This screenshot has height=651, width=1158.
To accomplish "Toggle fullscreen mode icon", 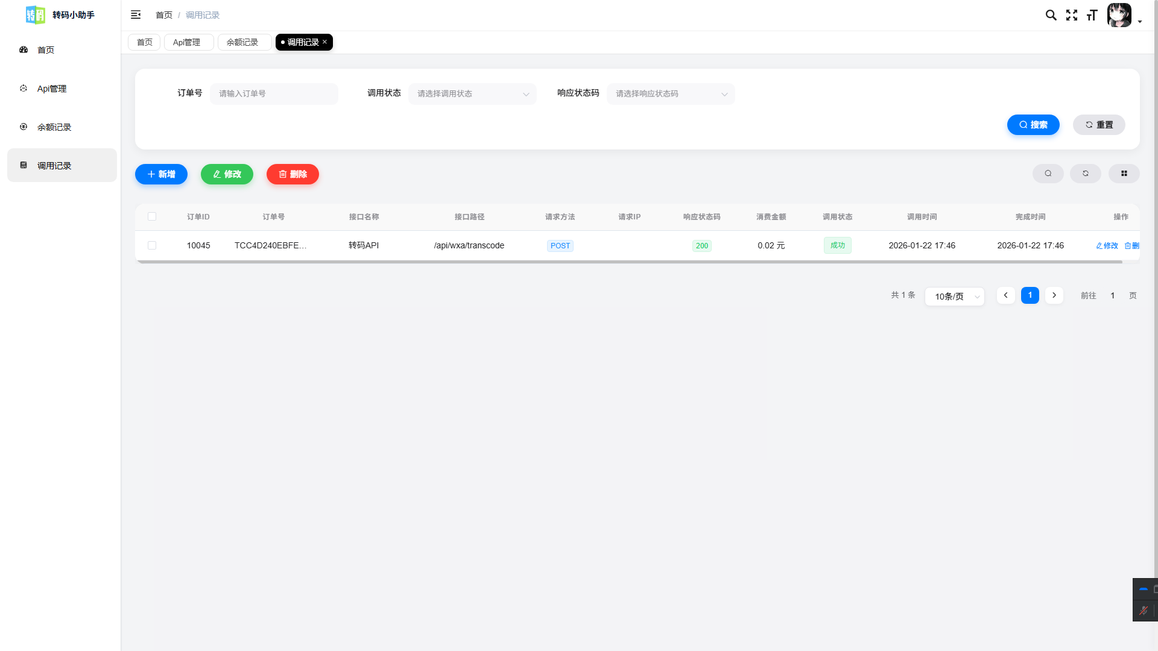I will [1072, 15].
